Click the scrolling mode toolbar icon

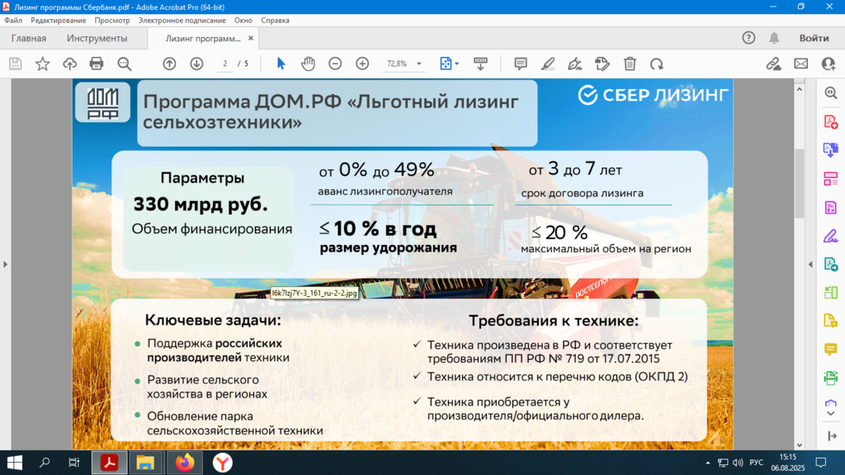tap(480, 63)
